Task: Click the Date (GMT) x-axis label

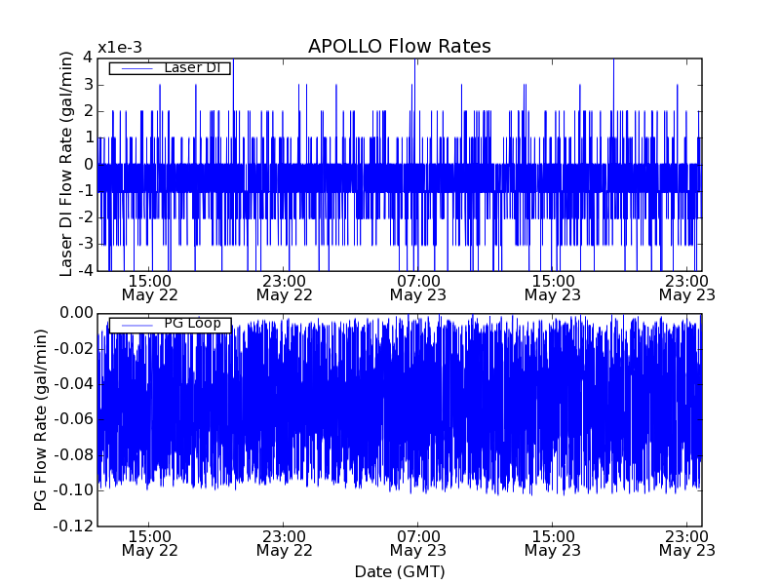Action: coord(399,571)
